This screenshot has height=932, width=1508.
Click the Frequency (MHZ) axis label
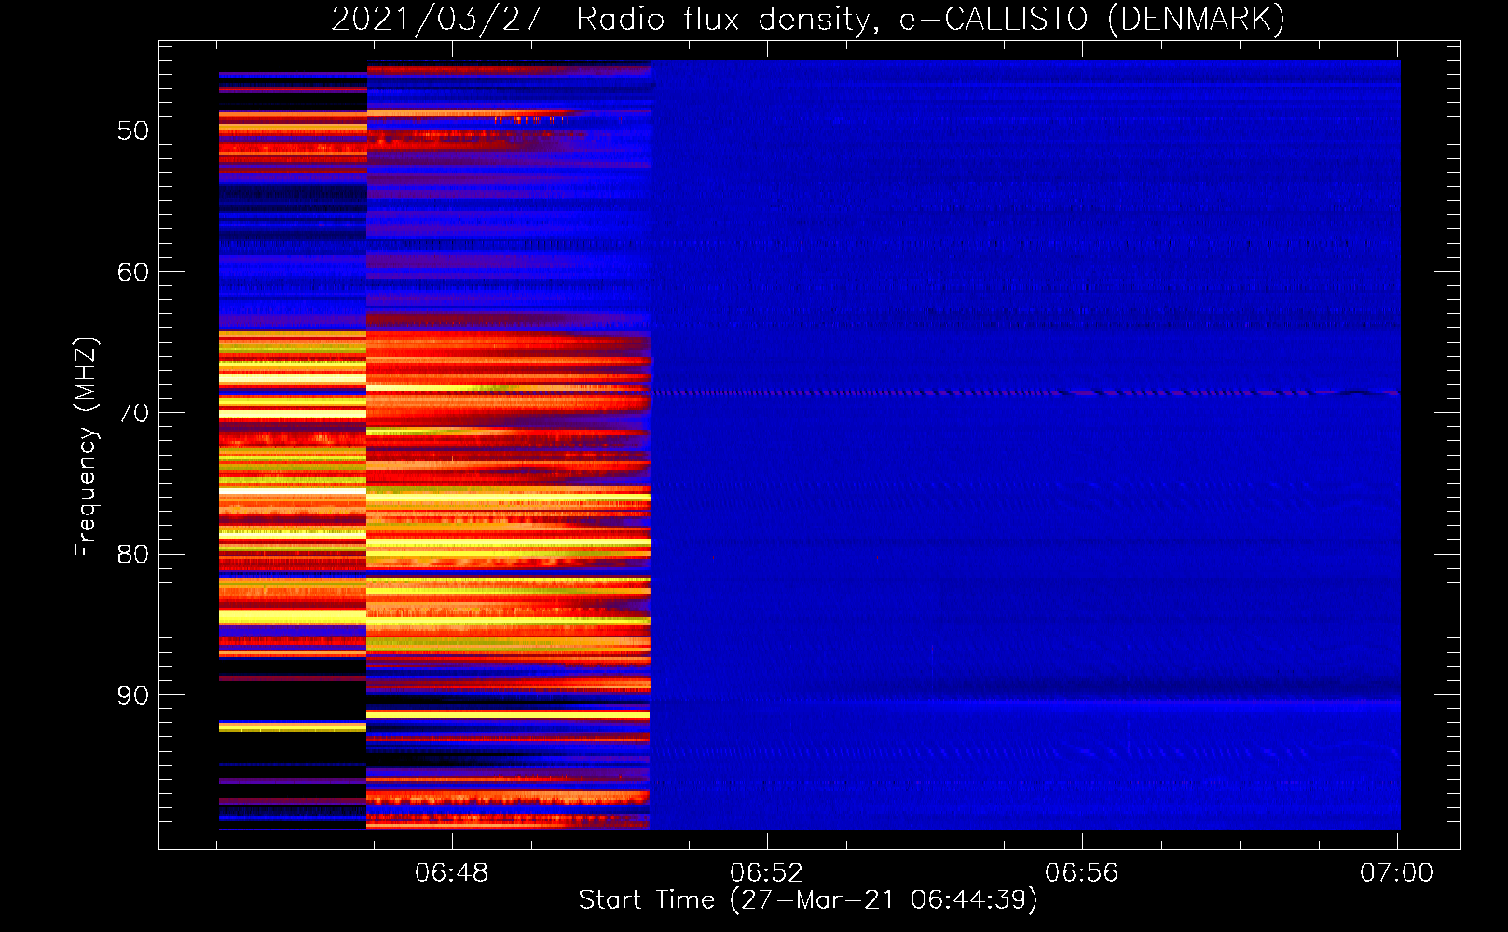coord(85,447)
